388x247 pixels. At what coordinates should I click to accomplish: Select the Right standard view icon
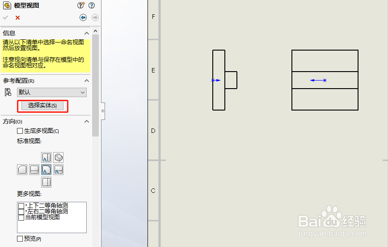pos(59,170)
